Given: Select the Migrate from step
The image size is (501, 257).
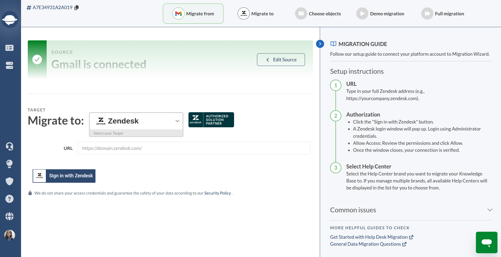Looking at the screenshot, I should click(x=193, y=14).
